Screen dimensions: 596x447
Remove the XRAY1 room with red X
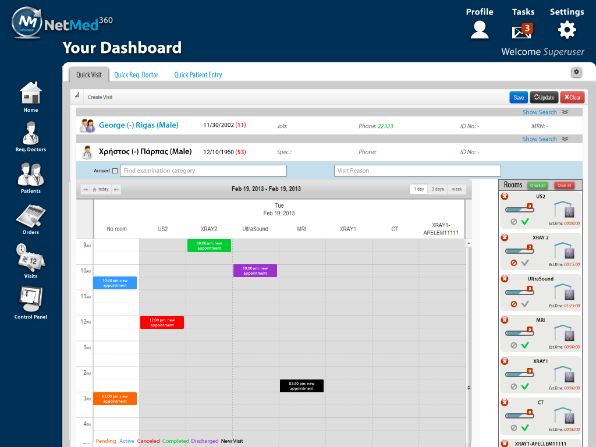click(x=505, y=361)
